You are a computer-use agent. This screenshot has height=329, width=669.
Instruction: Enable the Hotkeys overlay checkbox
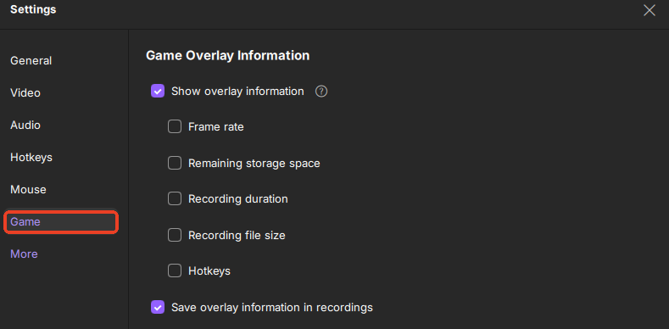click(x=175, y=271)
